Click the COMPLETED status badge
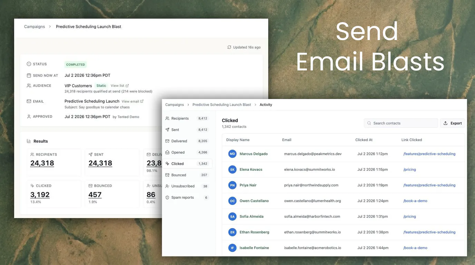Viewport: 475px width, 265px height. pos(76,65)
